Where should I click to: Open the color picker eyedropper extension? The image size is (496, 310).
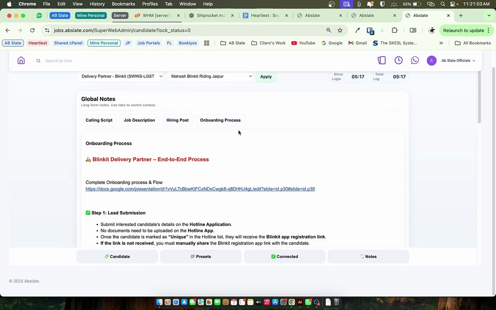click(x=357, y=31)
